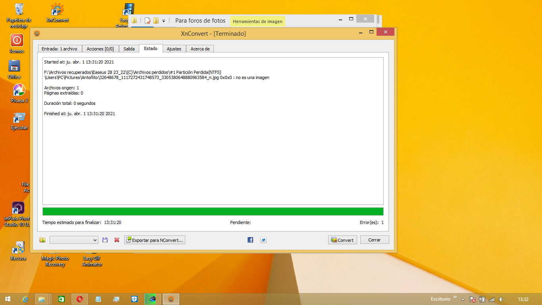Select the inPixio Photo Studio desktop icon
Image resolution: width=542 pixels, height=305 pixels.
coord(17,214)
